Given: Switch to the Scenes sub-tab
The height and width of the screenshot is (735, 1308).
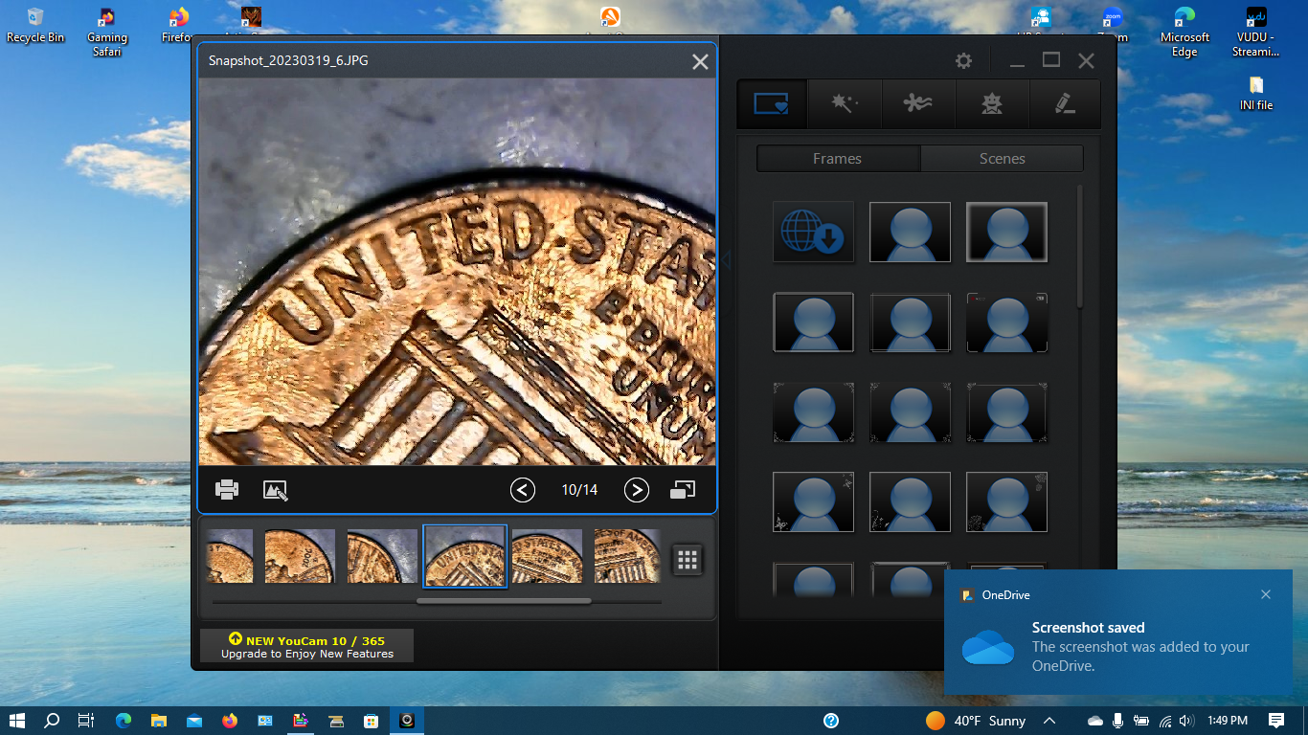Looking at the screenshot, I should [x=1003, y=159].
